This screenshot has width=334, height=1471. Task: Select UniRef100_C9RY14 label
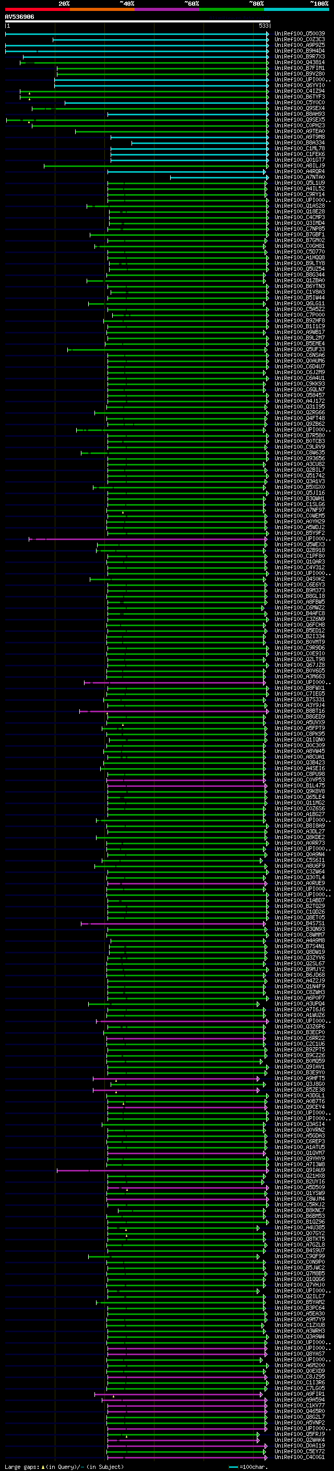[x=300, y=194]
